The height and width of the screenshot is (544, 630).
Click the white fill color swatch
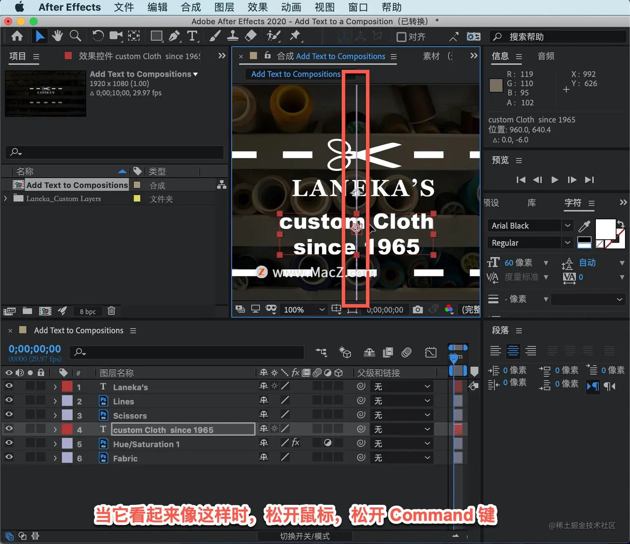coord(605,229)
